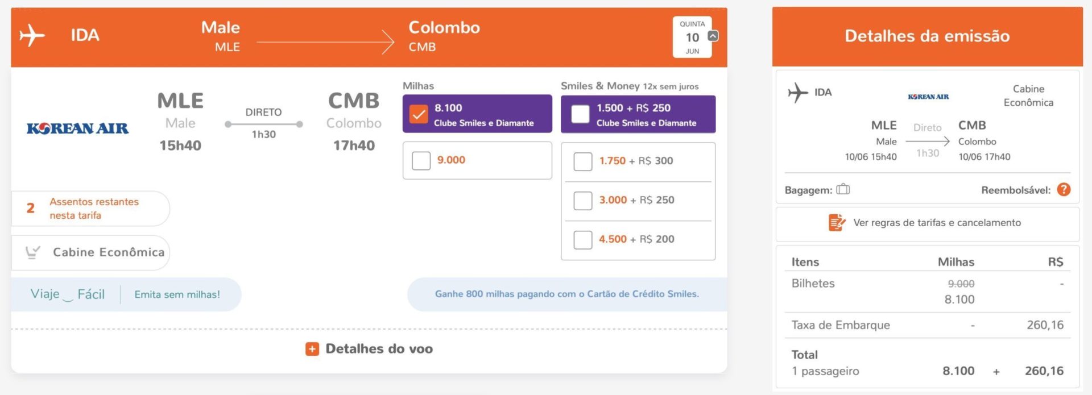Click the Smiles credit card 800 miles banner
This screenshot has height=395, width=1092.
tap(567, 294)
